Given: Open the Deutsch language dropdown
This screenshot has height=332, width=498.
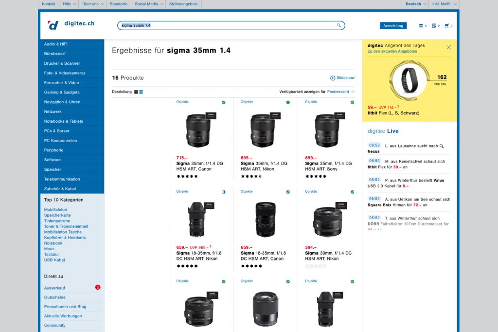Looking at the screenshot, I should click(416, 4).
